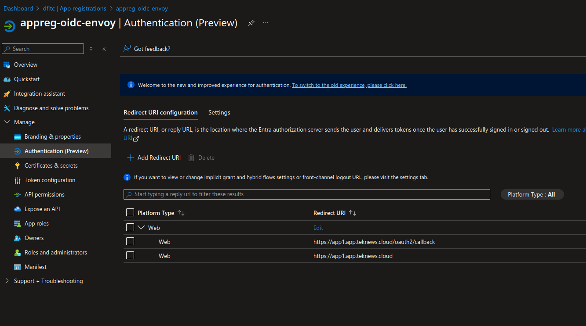Click the Certificates & secrets key icon

[18, 166]
